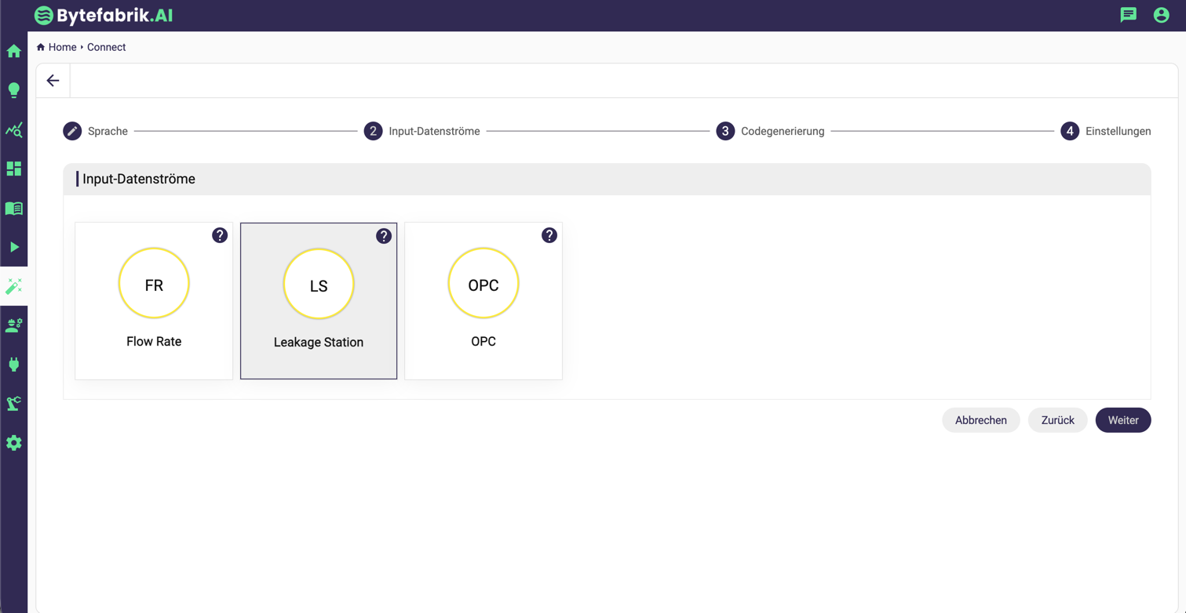Click the play icon in the sidebar

coord(13,247)
